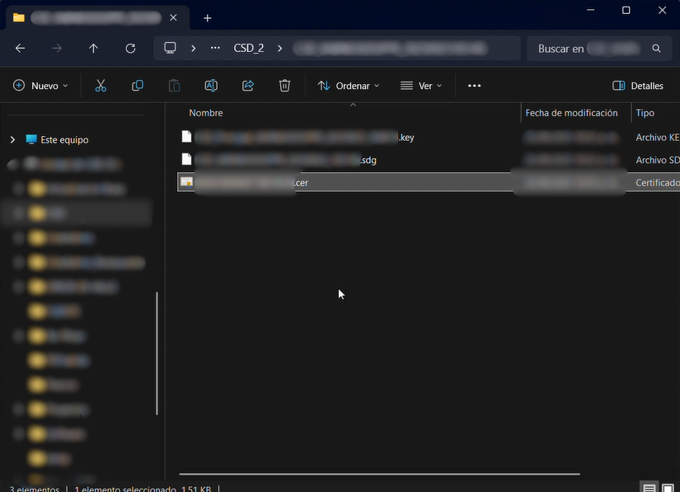Viewport: 680px width, 492px height.
Task: Click the Copy icon in toolbar
Action: 138,86
